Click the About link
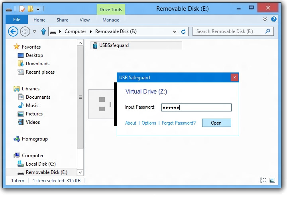The image size is (287, 203). click(130, 123)
